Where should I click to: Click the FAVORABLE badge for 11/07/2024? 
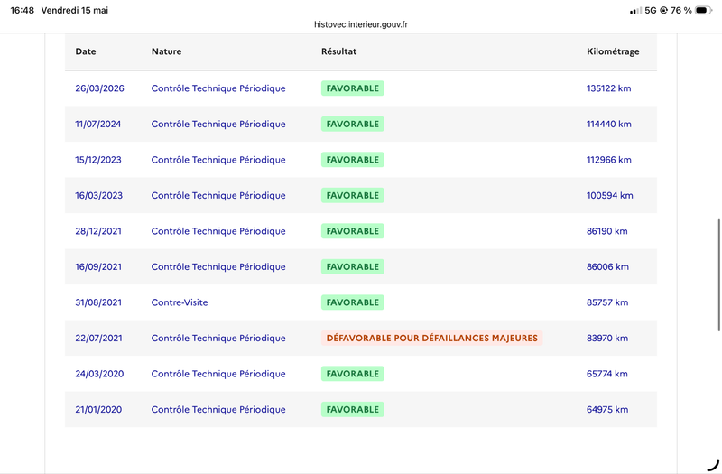click(353, 124)
